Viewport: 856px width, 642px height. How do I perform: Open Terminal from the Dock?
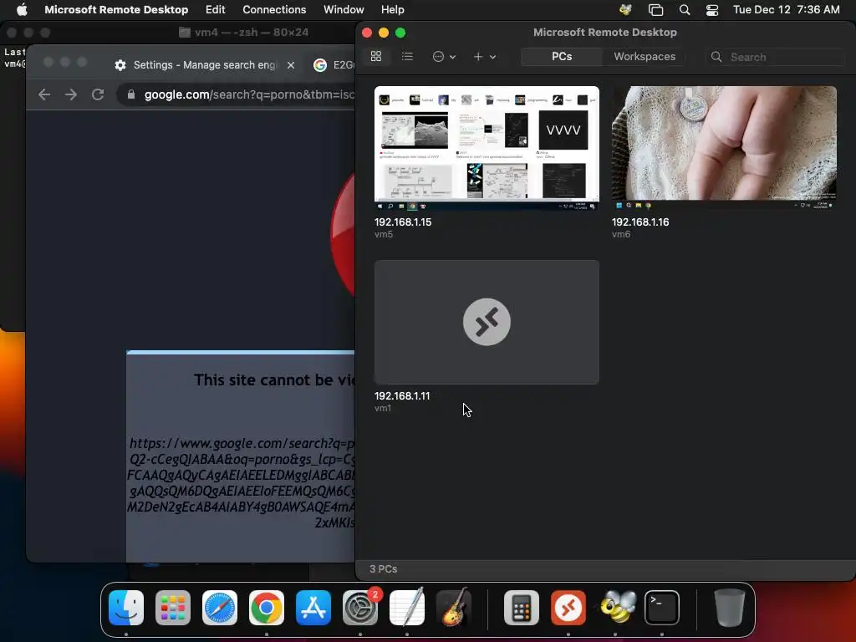(662, 608)
